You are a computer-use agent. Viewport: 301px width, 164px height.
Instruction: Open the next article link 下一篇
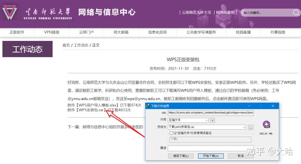tap(105, 127)
